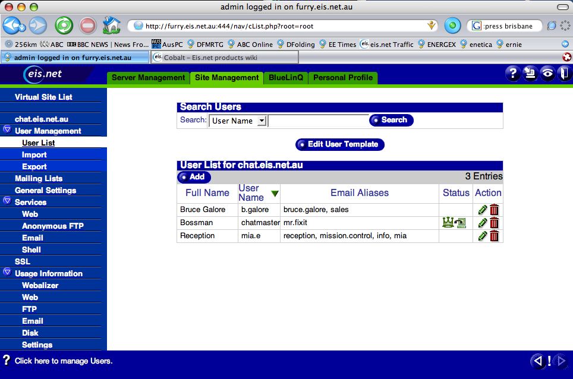
Task: Click into the search users text field
Action: click(x=319, y=121)
